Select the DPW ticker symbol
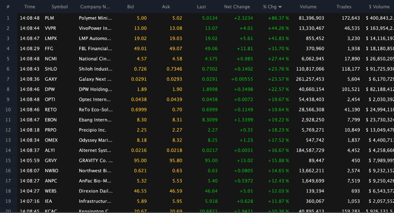 tap(50, 89)
